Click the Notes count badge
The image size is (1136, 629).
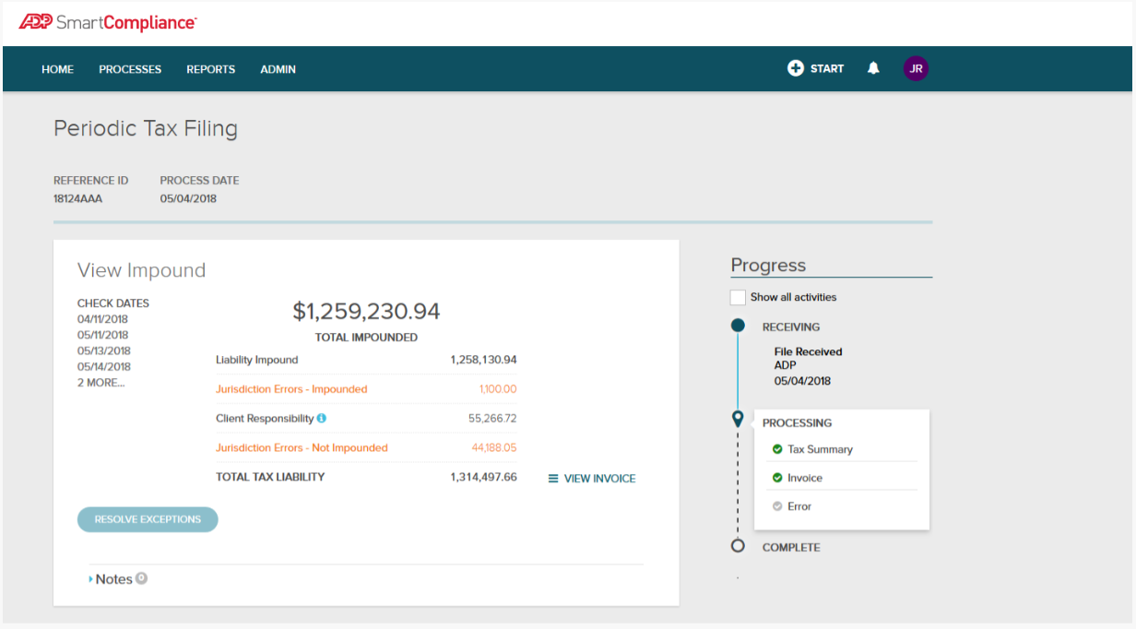click(141, 578)
